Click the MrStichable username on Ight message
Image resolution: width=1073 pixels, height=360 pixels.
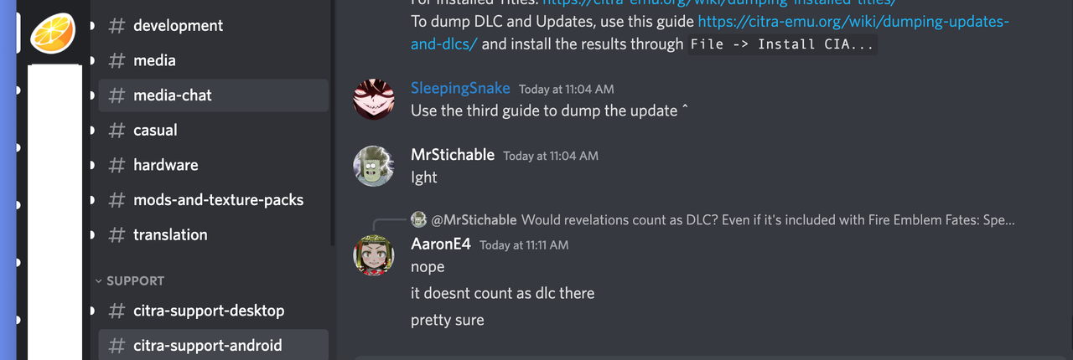pos(453,155)
